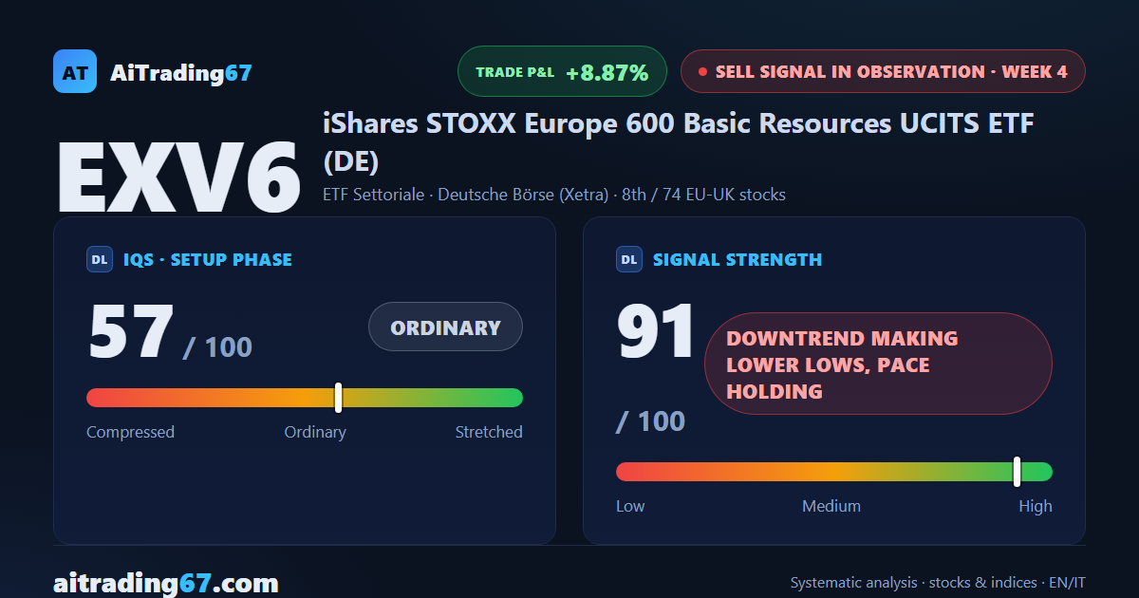
Task: Click the SIGNAL STRENGTH heading
Action: (738, 259)
